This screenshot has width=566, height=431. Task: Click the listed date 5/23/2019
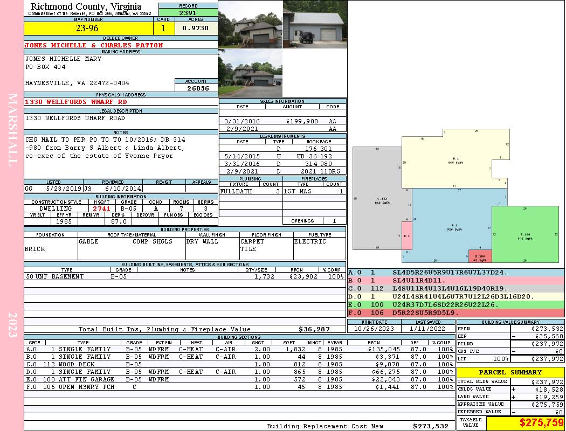click(64, 189)
